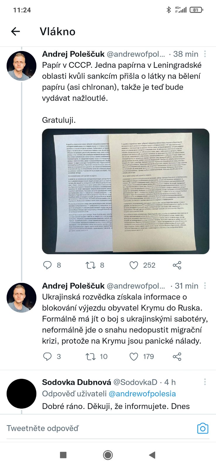Image resolution: width=216 pixels, height=468 pixels.
Task: Share the paper factory tweet
Action: point(177,265)
